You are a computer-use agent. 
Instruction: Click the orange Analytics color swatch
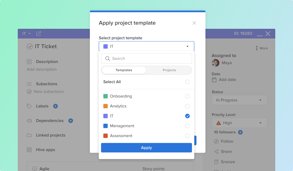pyautogui.click(x=106, y=106)
